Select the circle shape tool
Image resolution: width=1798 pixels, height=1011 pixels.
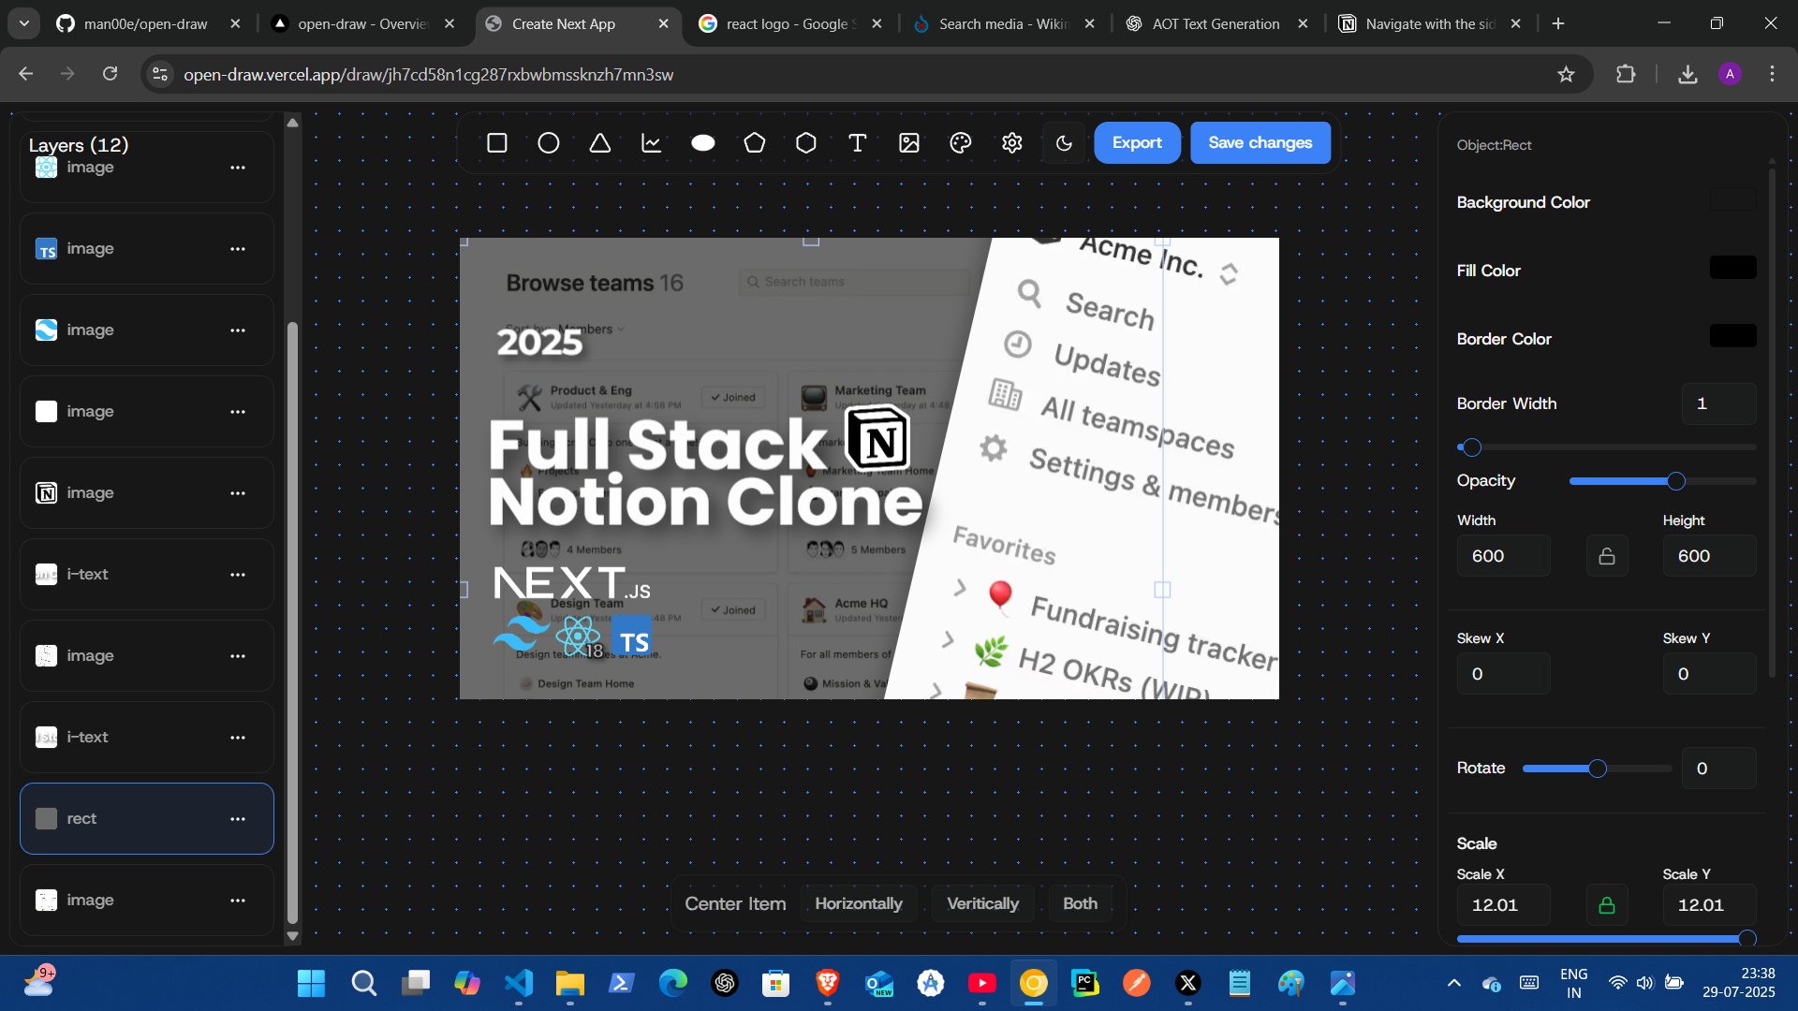(549, 143)
